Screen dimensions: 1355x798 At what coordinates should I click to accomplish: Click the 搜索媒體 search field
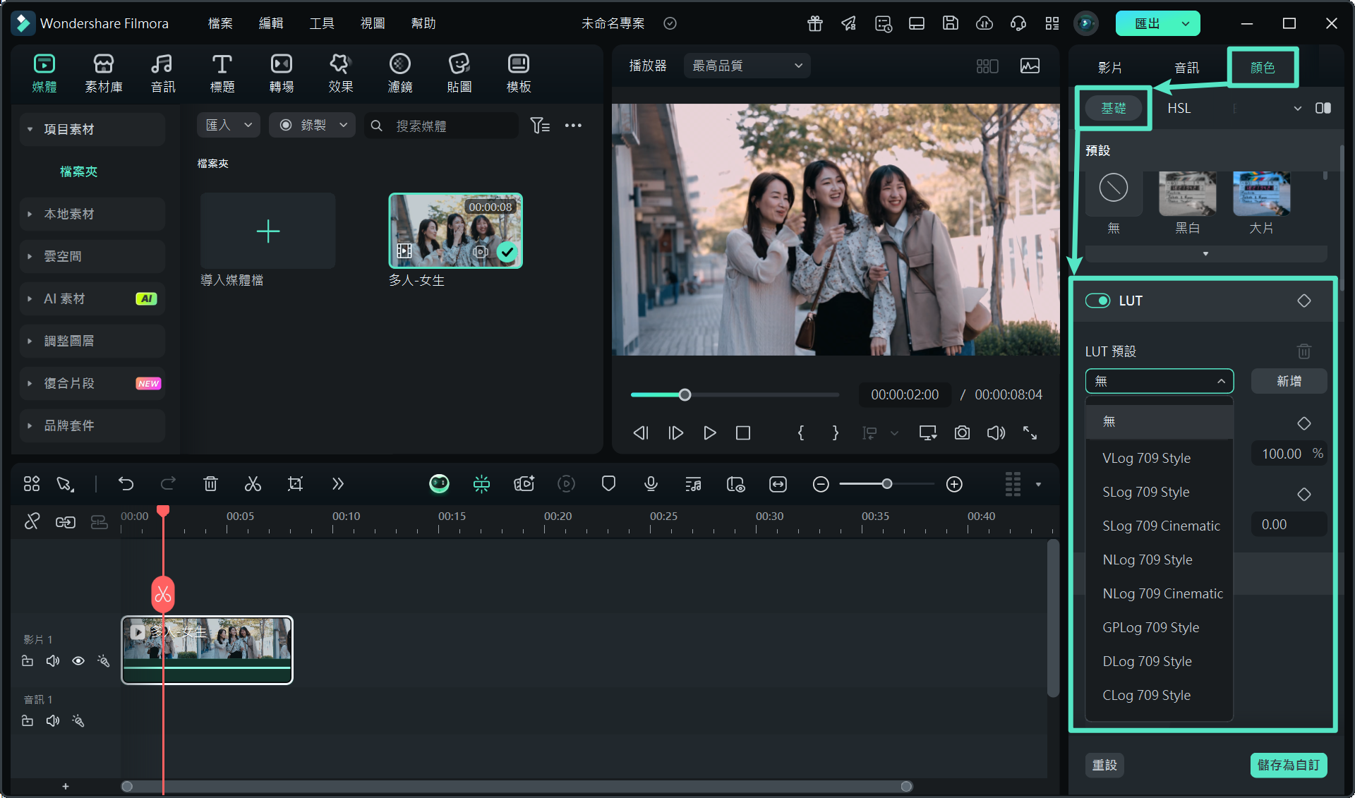442,126
